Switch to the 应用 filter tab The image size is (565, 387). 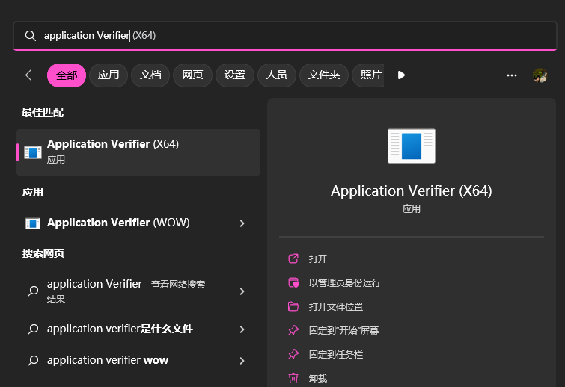(109, 75)
